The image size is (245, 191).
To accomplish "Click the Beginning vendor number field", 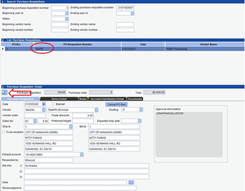I will (x=60, y=30).
